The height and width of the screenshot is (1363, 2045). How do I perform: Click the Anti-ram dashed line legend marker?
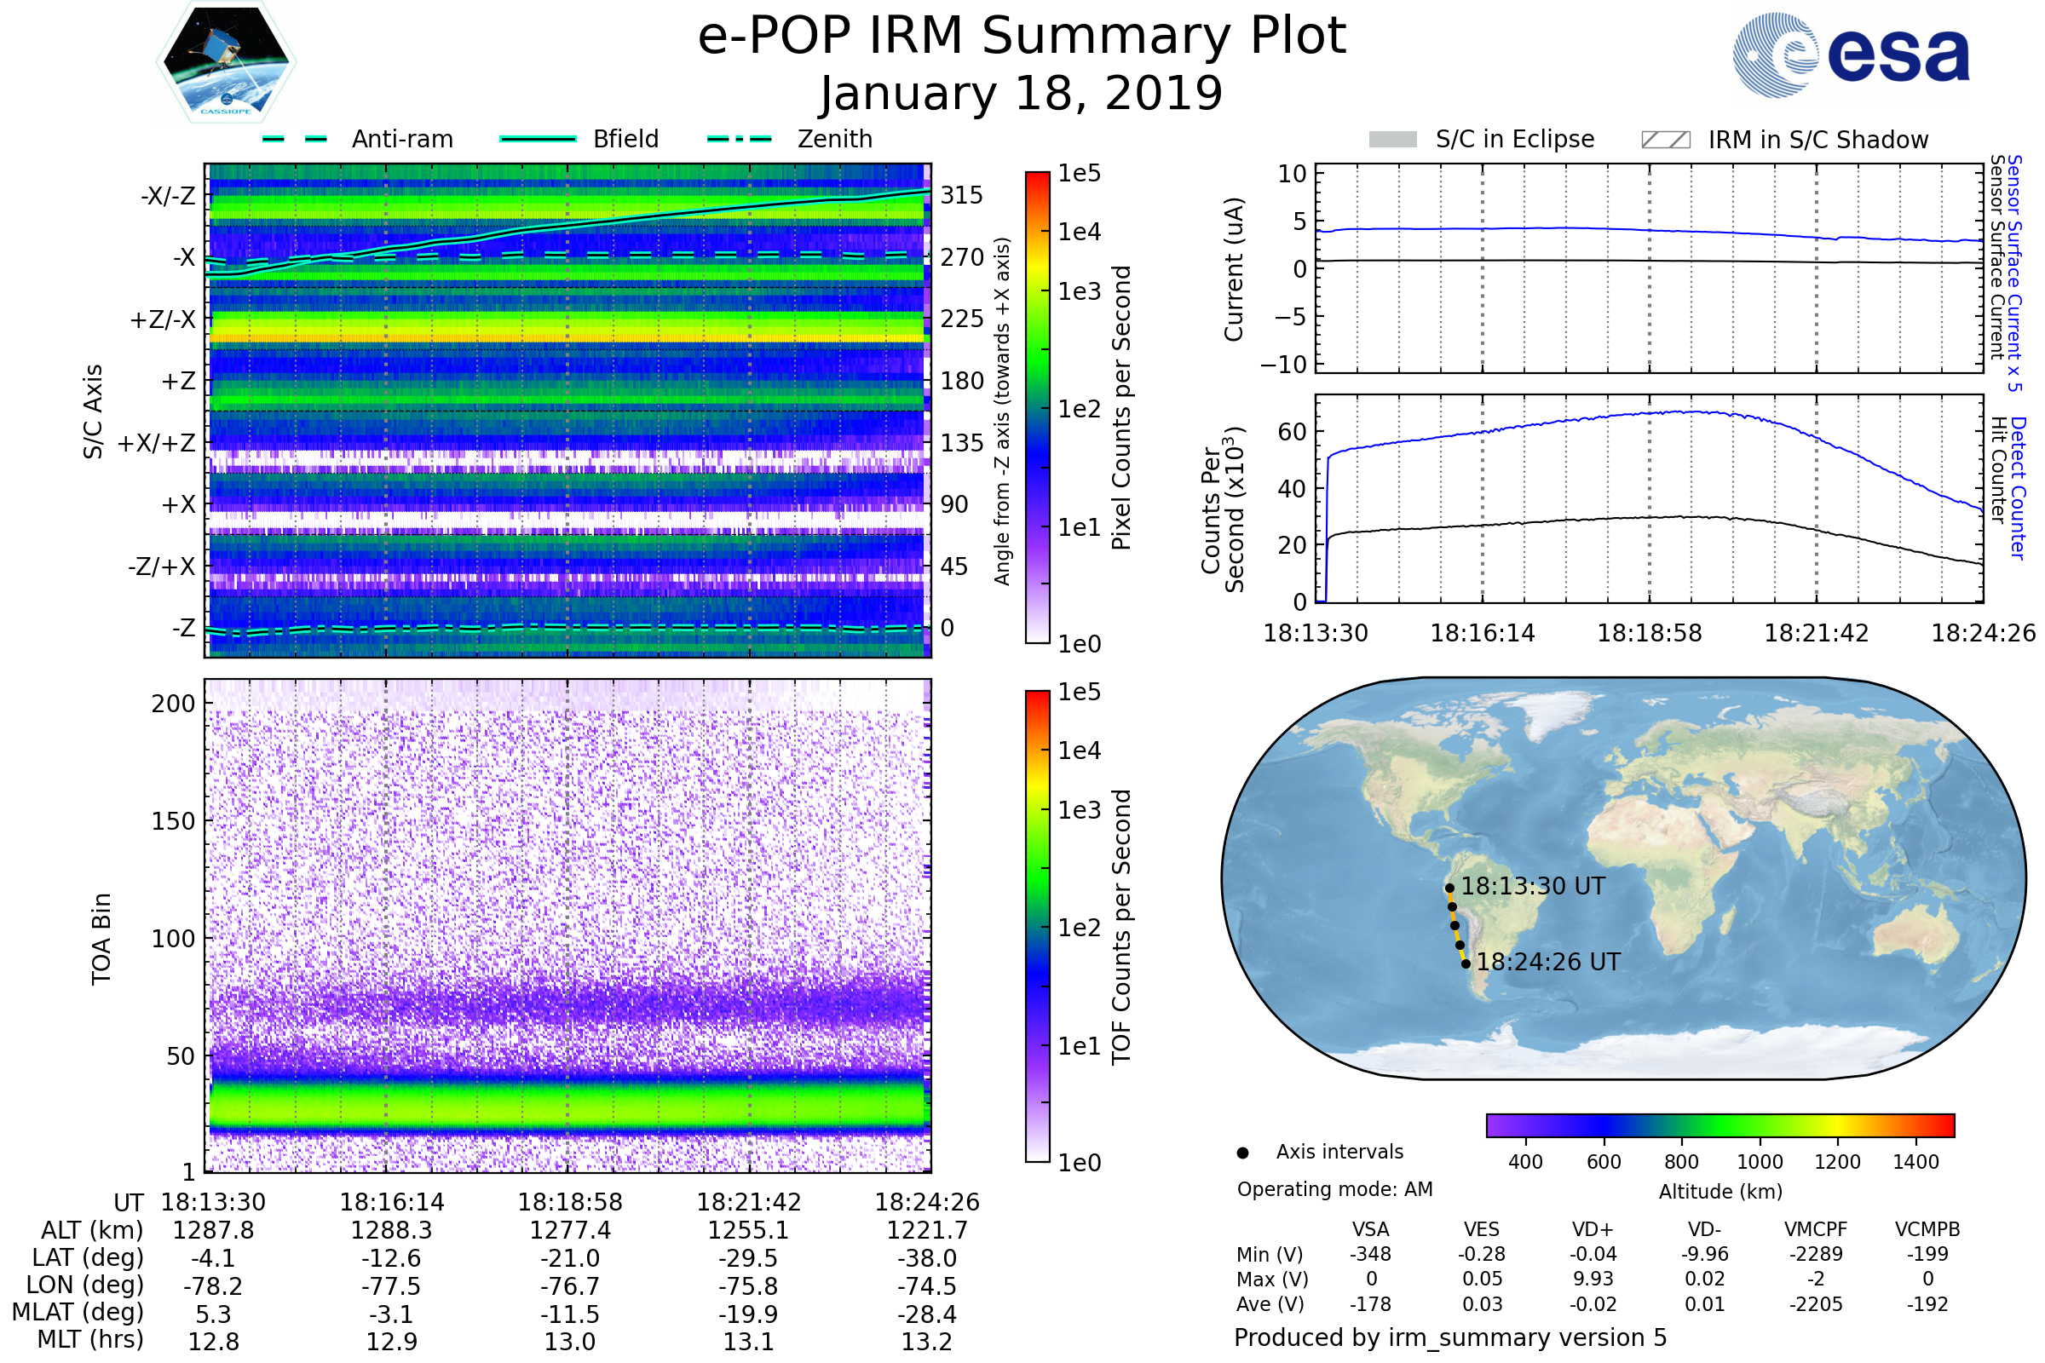pos(295,139)
